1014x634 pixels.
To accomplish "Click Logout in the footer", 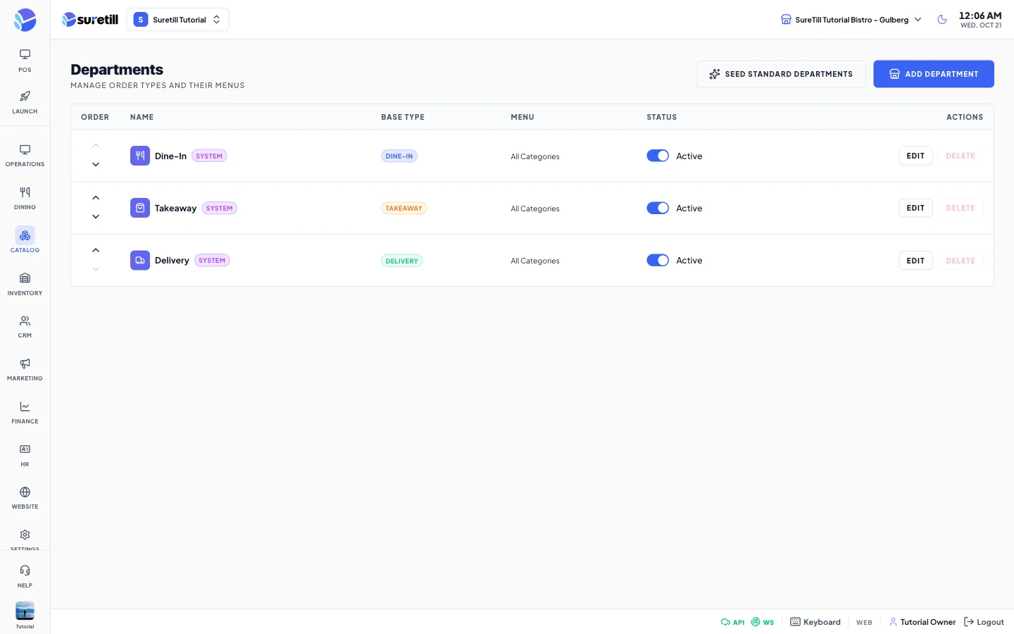I will (984, 622).
